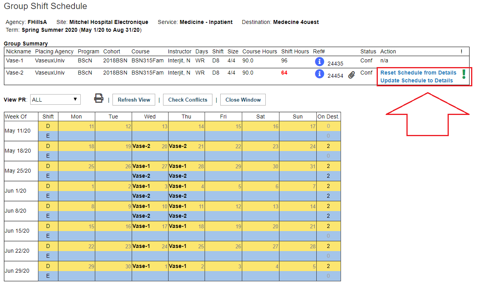Click Vase-1 on Thu Jul 2
The height and width of the screenshot is (286, 486).
178,266
